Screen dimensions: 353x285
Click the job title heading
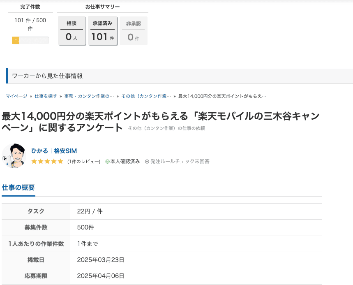click(x=160, y=122)
